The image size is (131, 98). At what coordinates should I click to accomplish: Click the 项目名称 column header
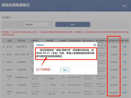[22, 41]
